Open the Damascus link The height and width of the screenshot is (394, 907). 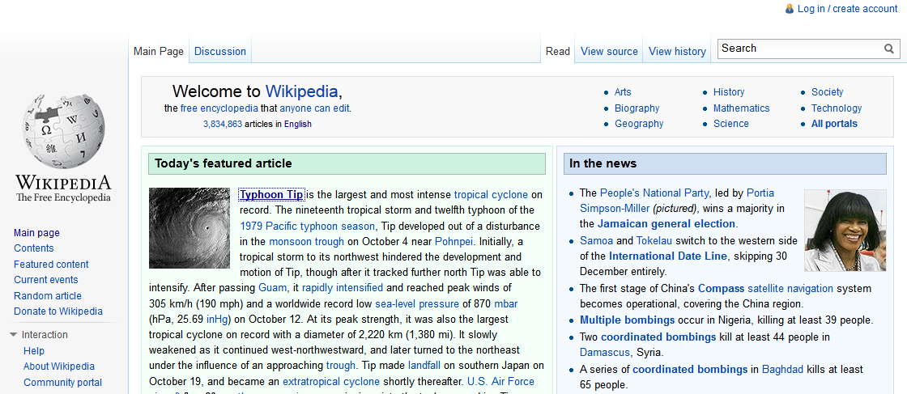tap(604, 353)
